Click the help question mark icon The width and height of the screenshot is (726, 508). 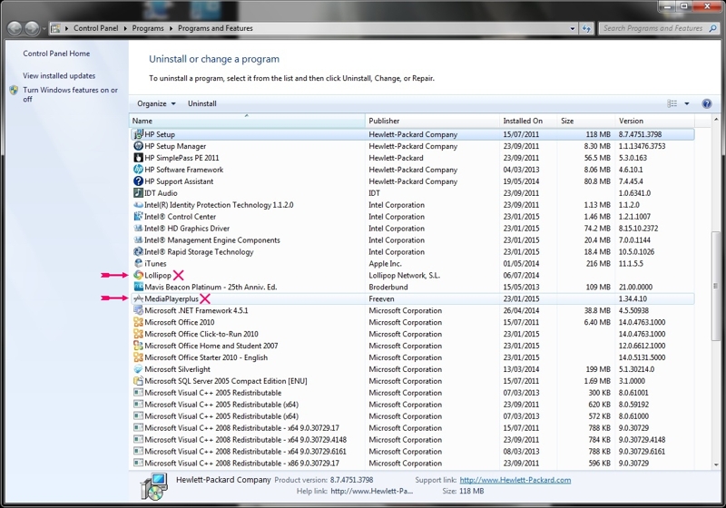click(x=707, y=104)
